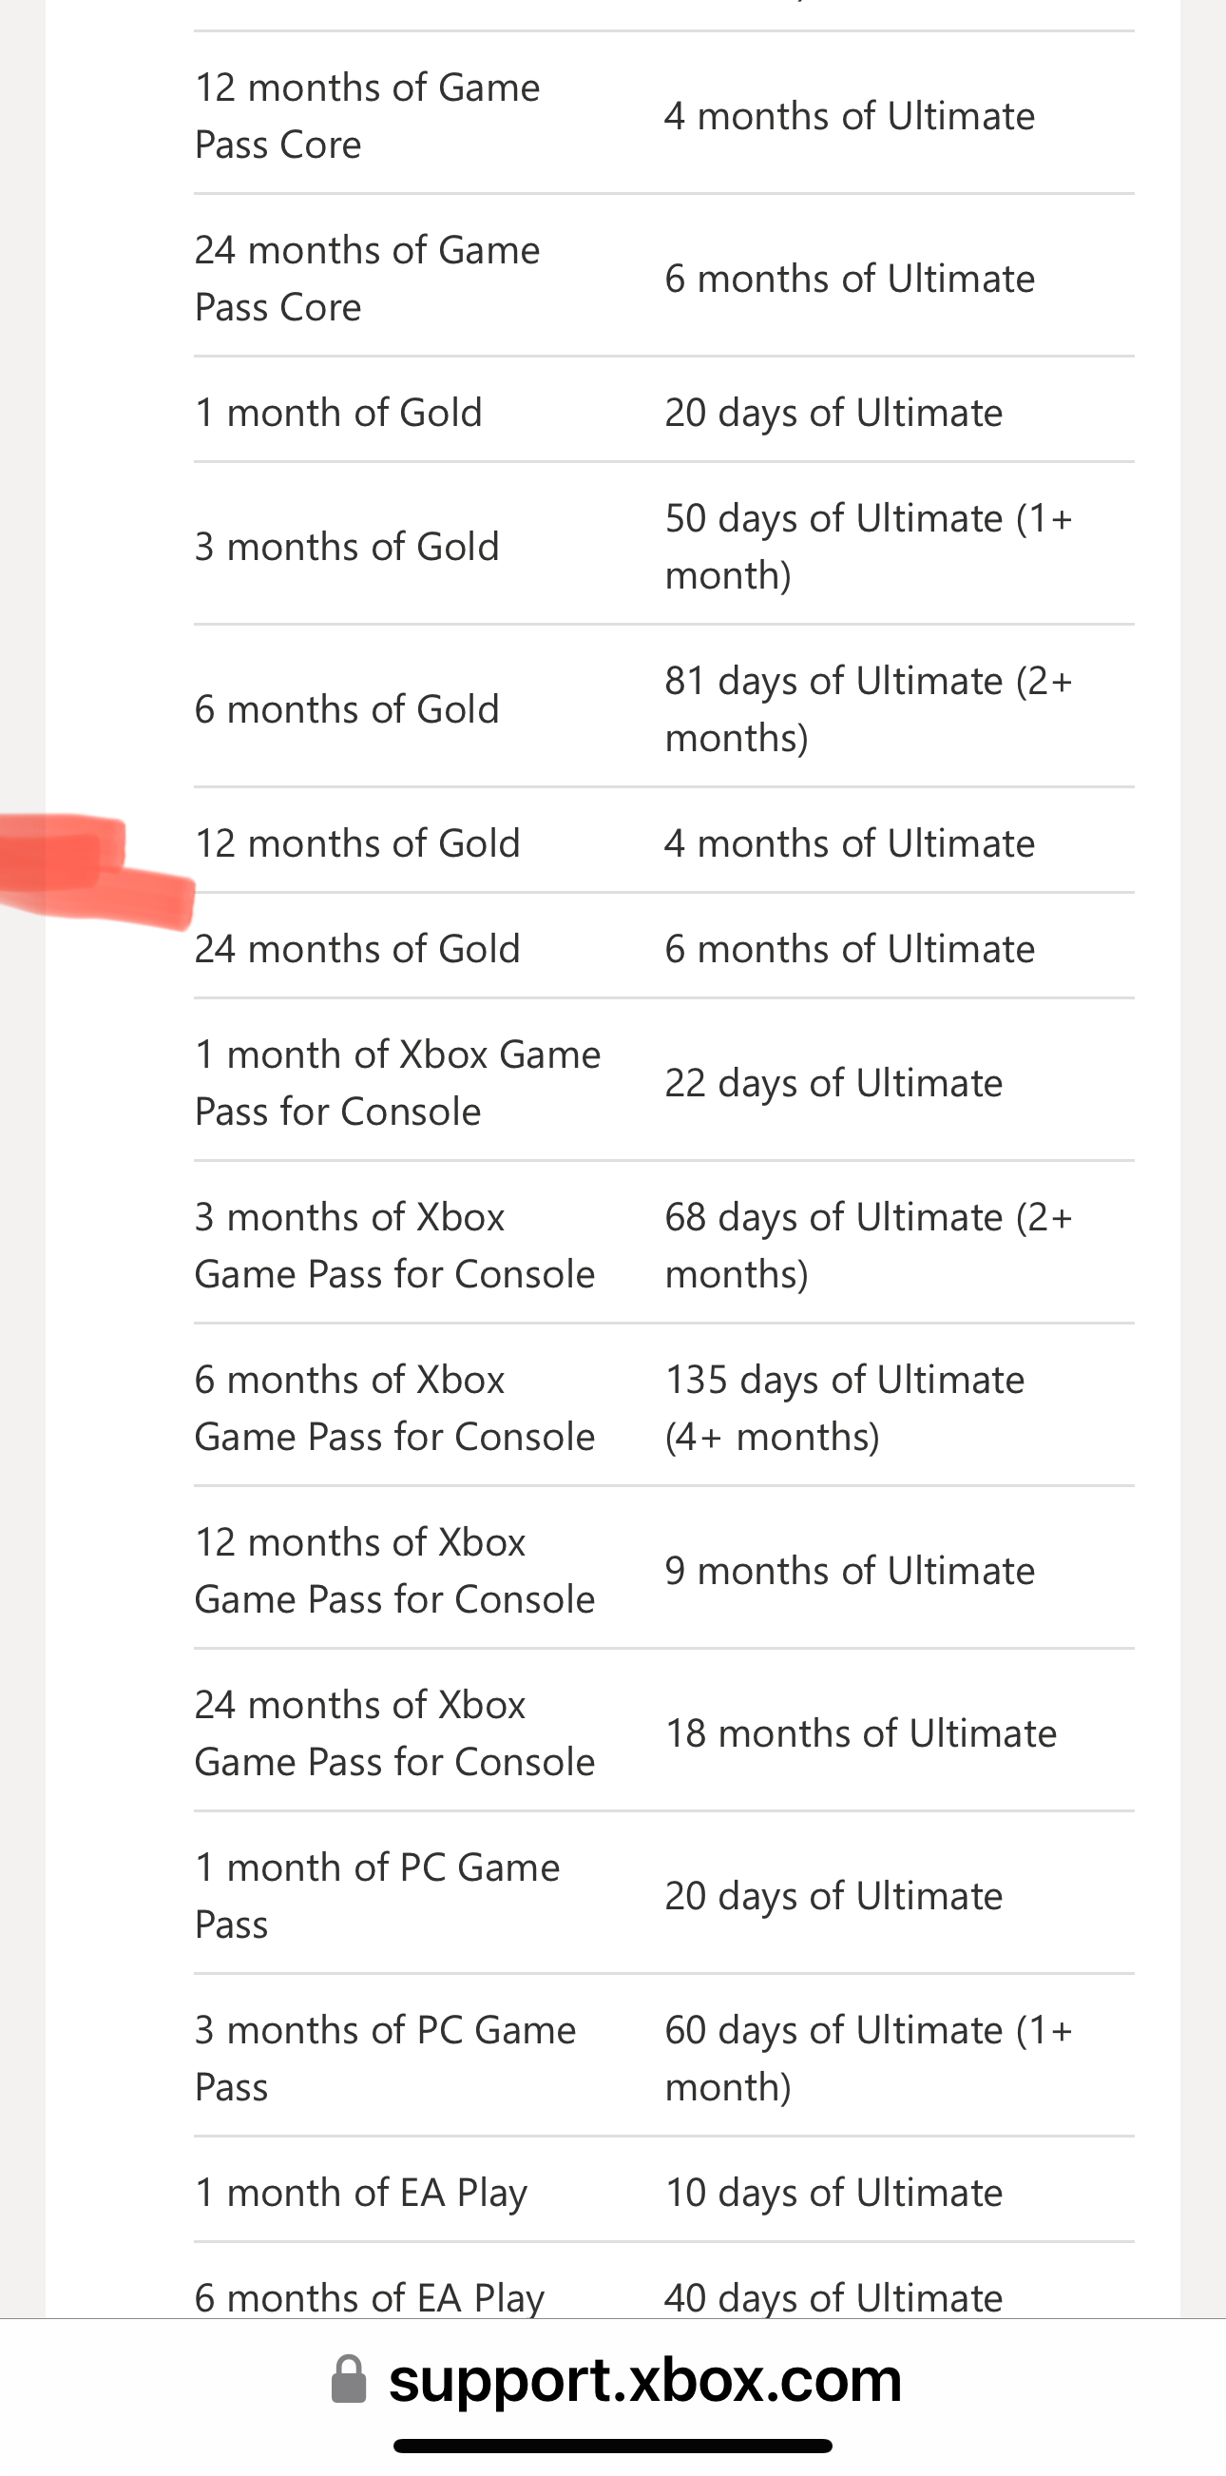The width and height of the screenshot is (1226, 2476).
Task: Tap '68 days of Ultimate' conversion value
Action: click(x=834, y=1217)
